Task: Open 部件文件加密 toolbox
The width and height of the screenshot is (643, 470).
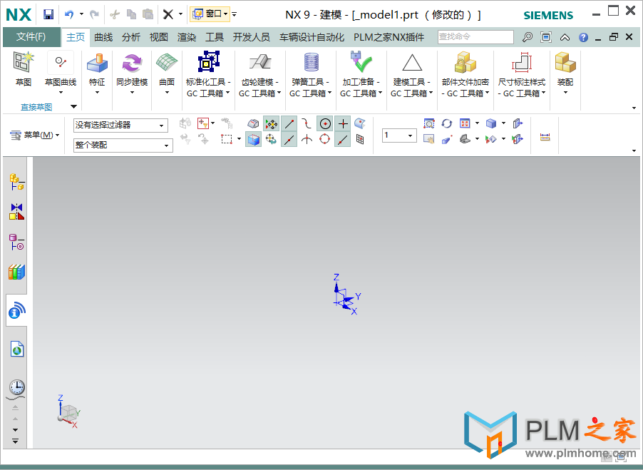Action: point(465,74)
